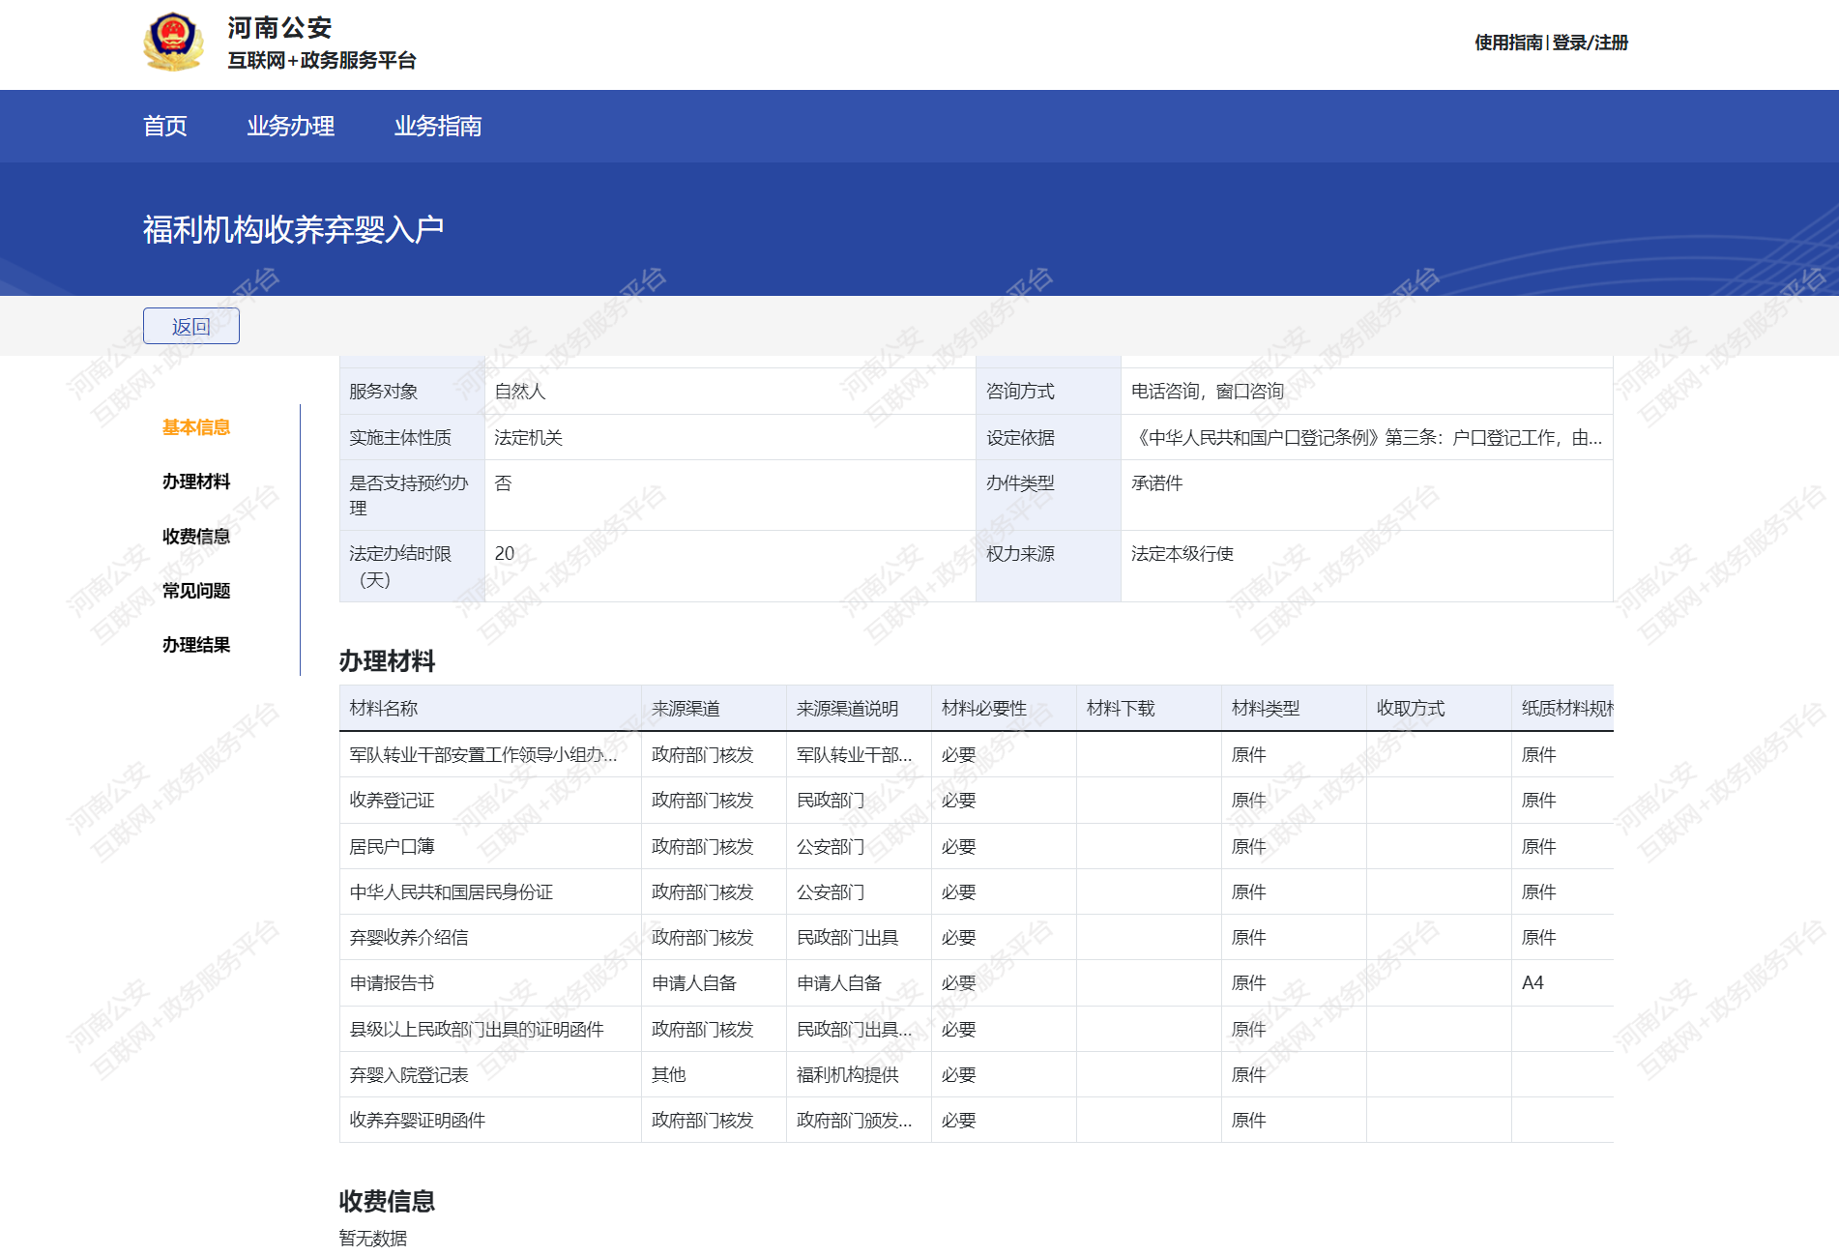Go to 常见问题 sidebar item
Screen dimensions: 1839x1256
click(x=195, y=591)
